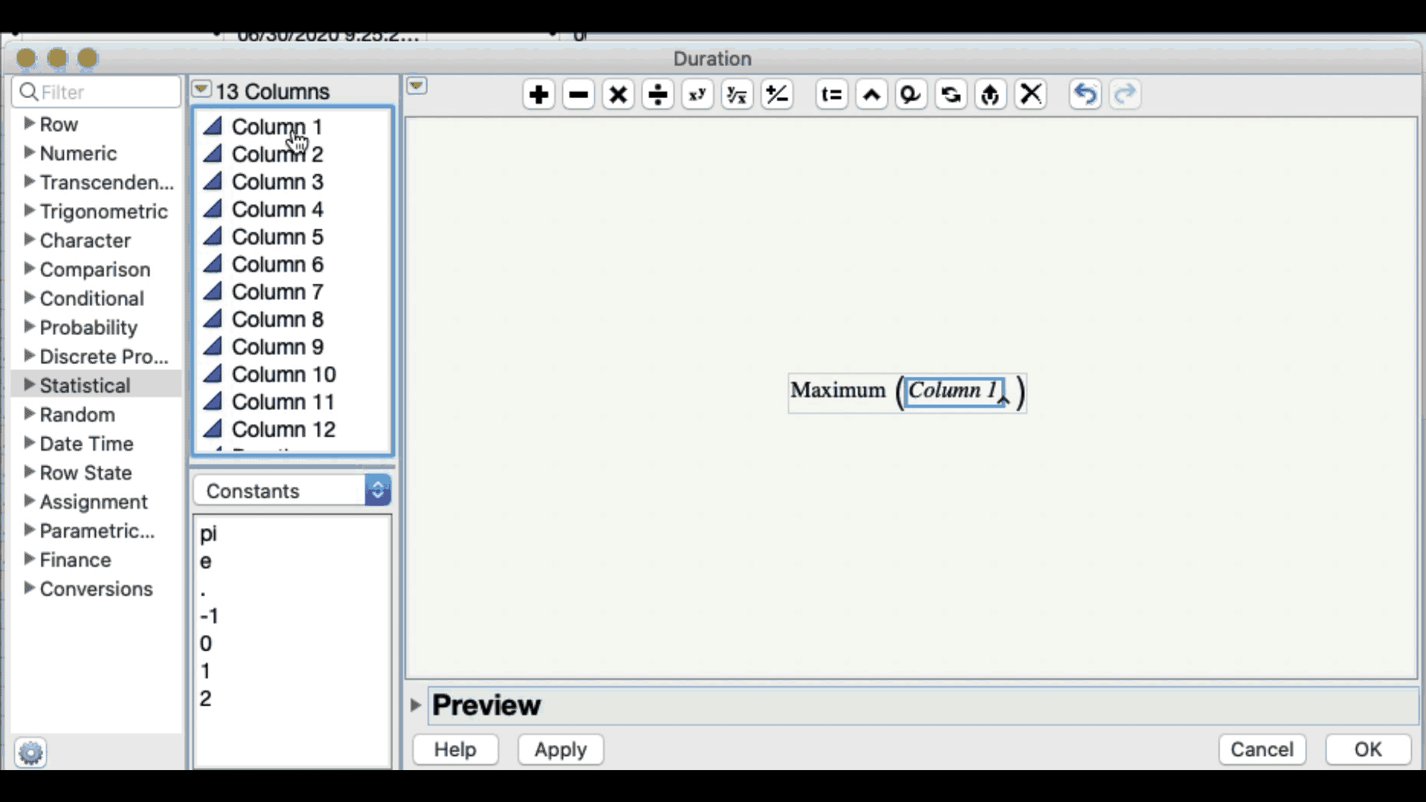Click the Maximum function in the formula

point(838,390)
